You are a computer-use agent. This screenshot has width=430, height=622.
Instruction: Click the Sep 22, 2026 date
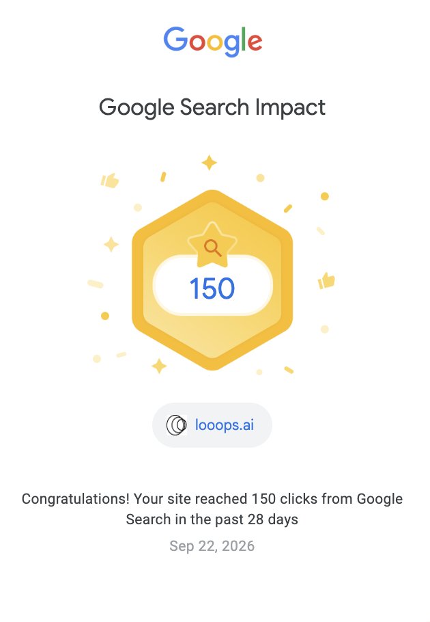[x=212, y=546]
